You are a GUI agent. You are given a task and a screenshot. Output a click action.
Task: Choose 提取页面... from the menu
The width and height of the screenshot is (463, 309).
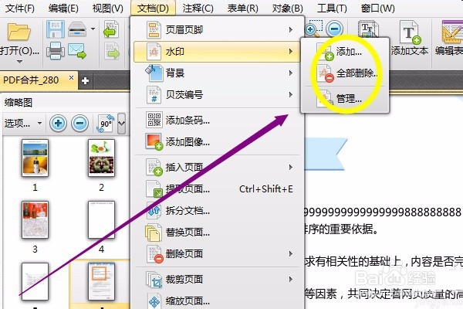click(x=219, y=188)
